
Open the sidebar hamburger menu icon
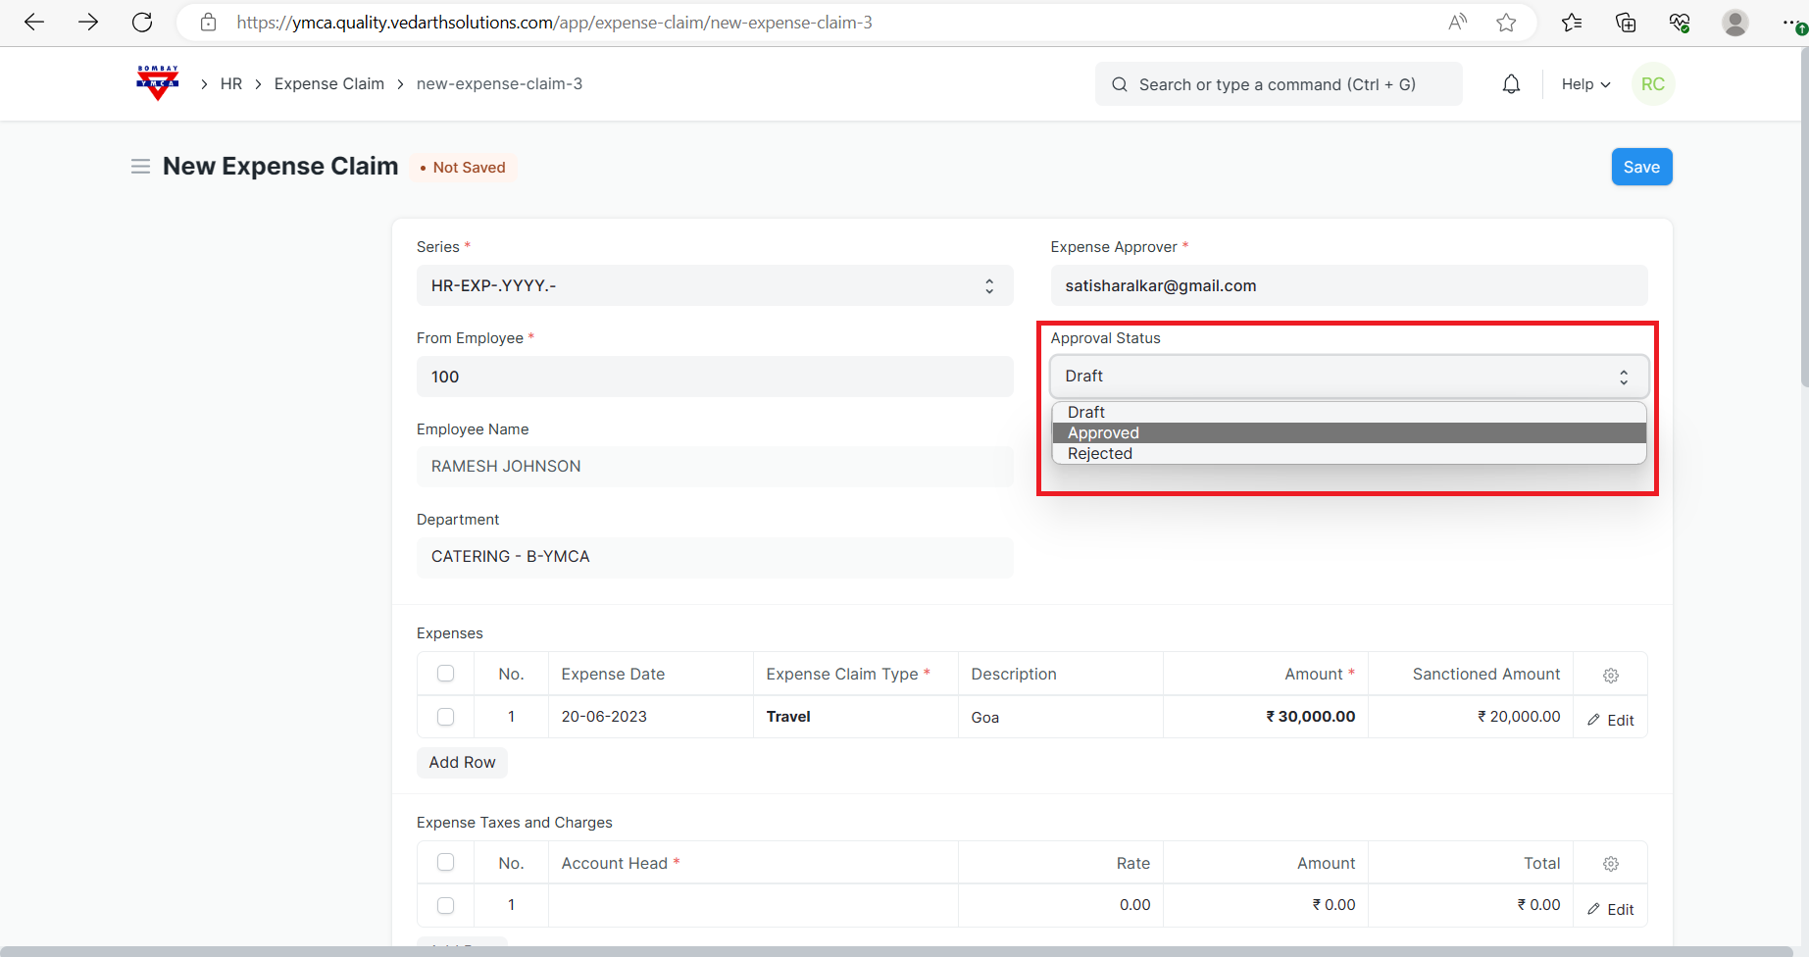140,167
